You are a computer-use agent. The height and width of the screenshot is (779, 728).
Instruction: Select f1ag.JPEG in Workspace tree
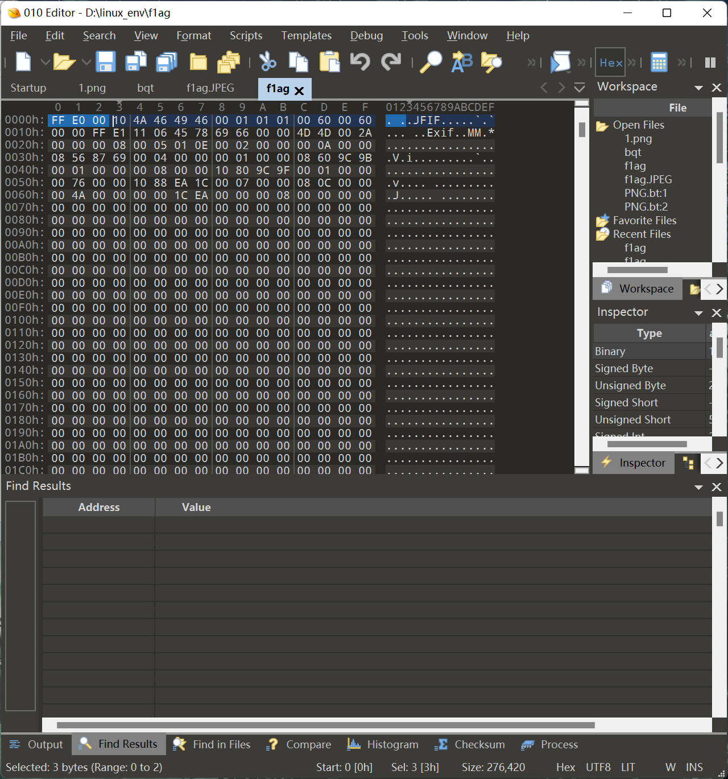point(648,179)
